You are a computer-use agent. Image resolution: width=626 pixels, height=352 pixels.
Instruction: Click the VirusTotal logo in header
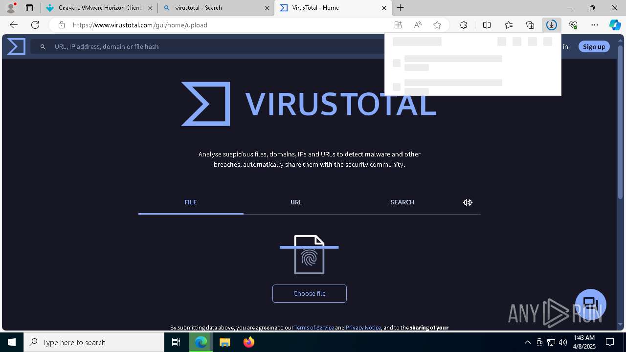coord(16,46)
